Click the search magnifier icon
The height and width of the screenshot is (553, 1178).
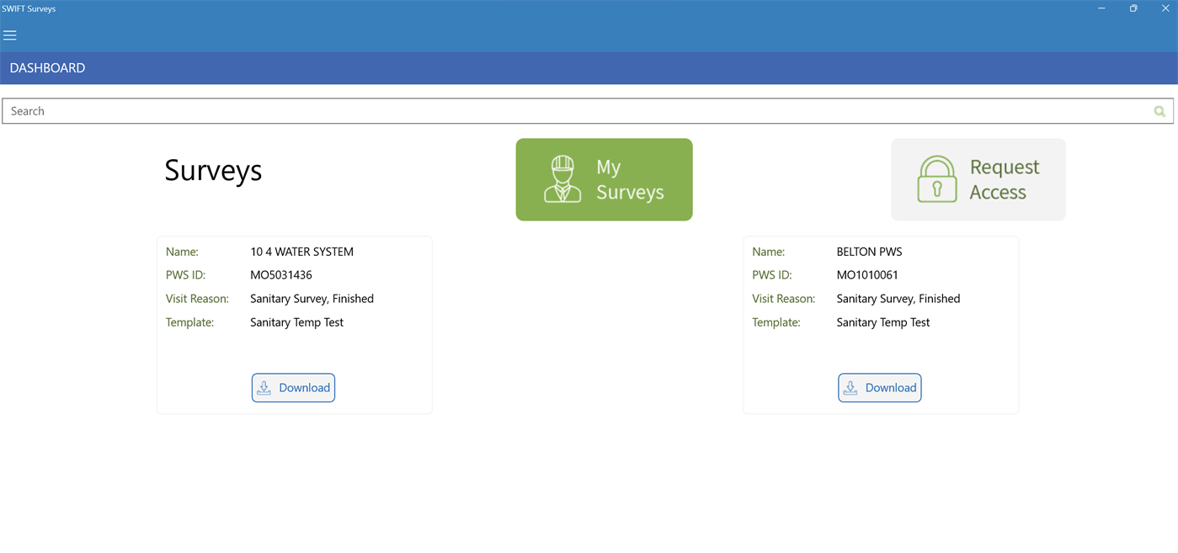pos(1159,111)
